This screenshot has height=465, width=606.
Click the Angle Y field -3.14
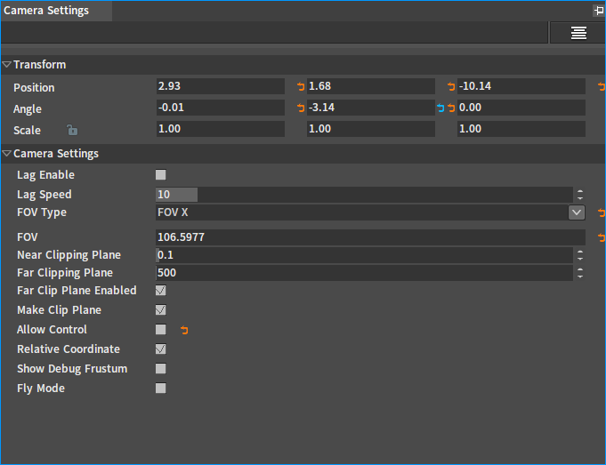coord(371,108)
